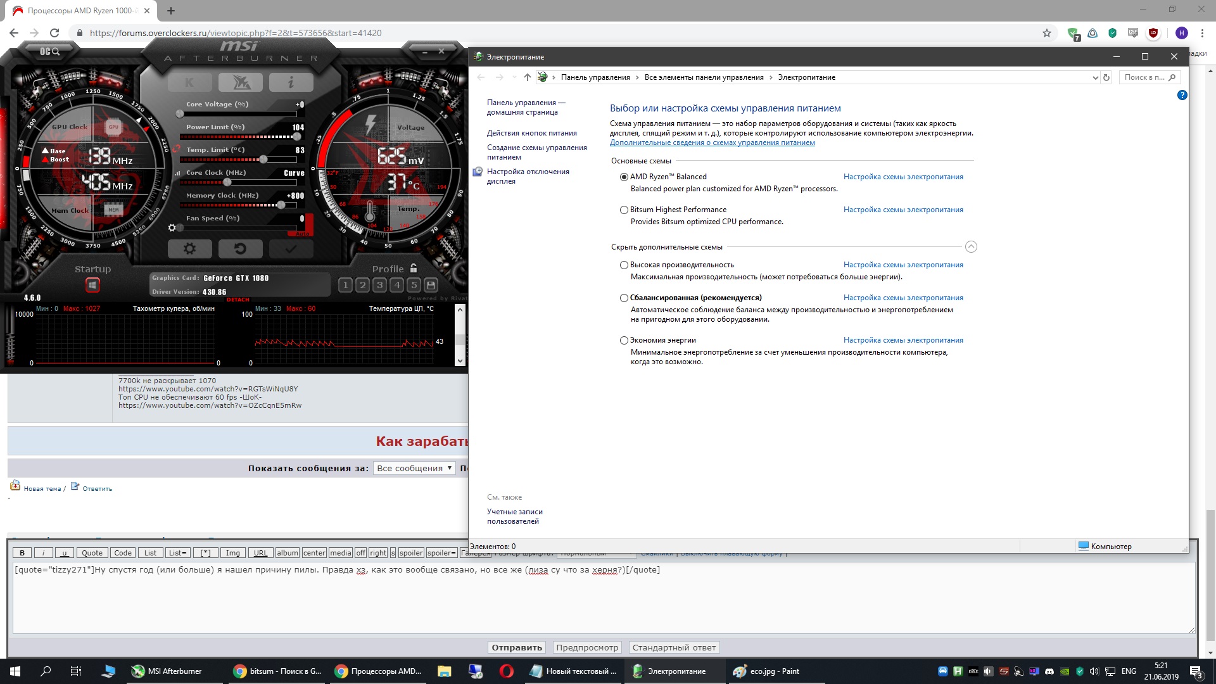Click in the Control Panel search field
This screenshot has height=684, width=1216.
click(1144, 77)
